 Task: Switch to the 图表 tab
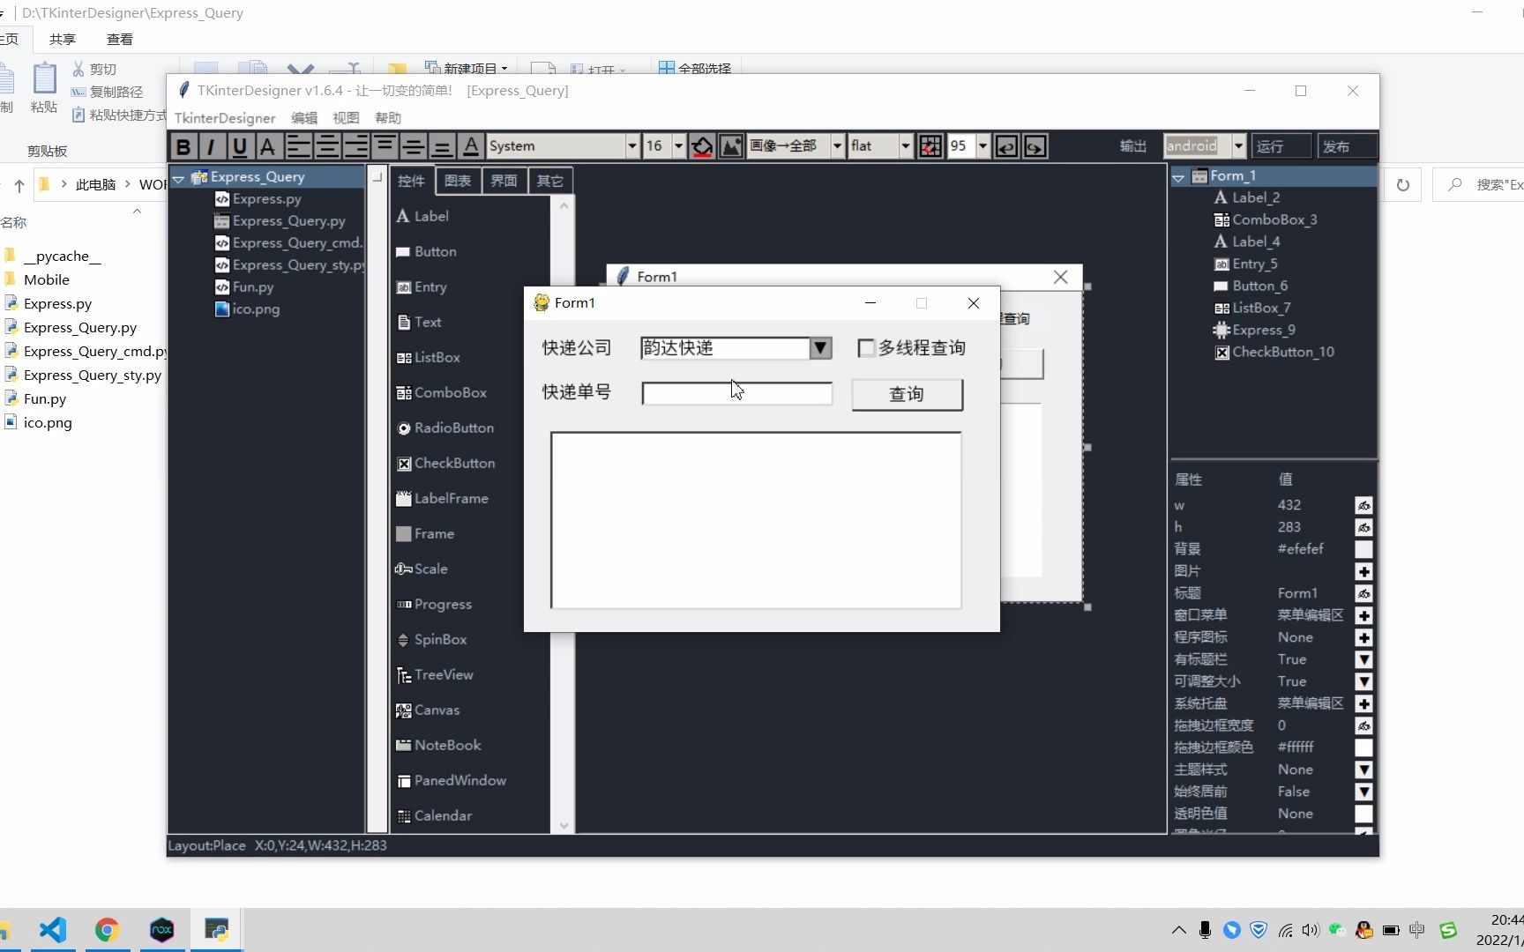[x=457, y=180]
